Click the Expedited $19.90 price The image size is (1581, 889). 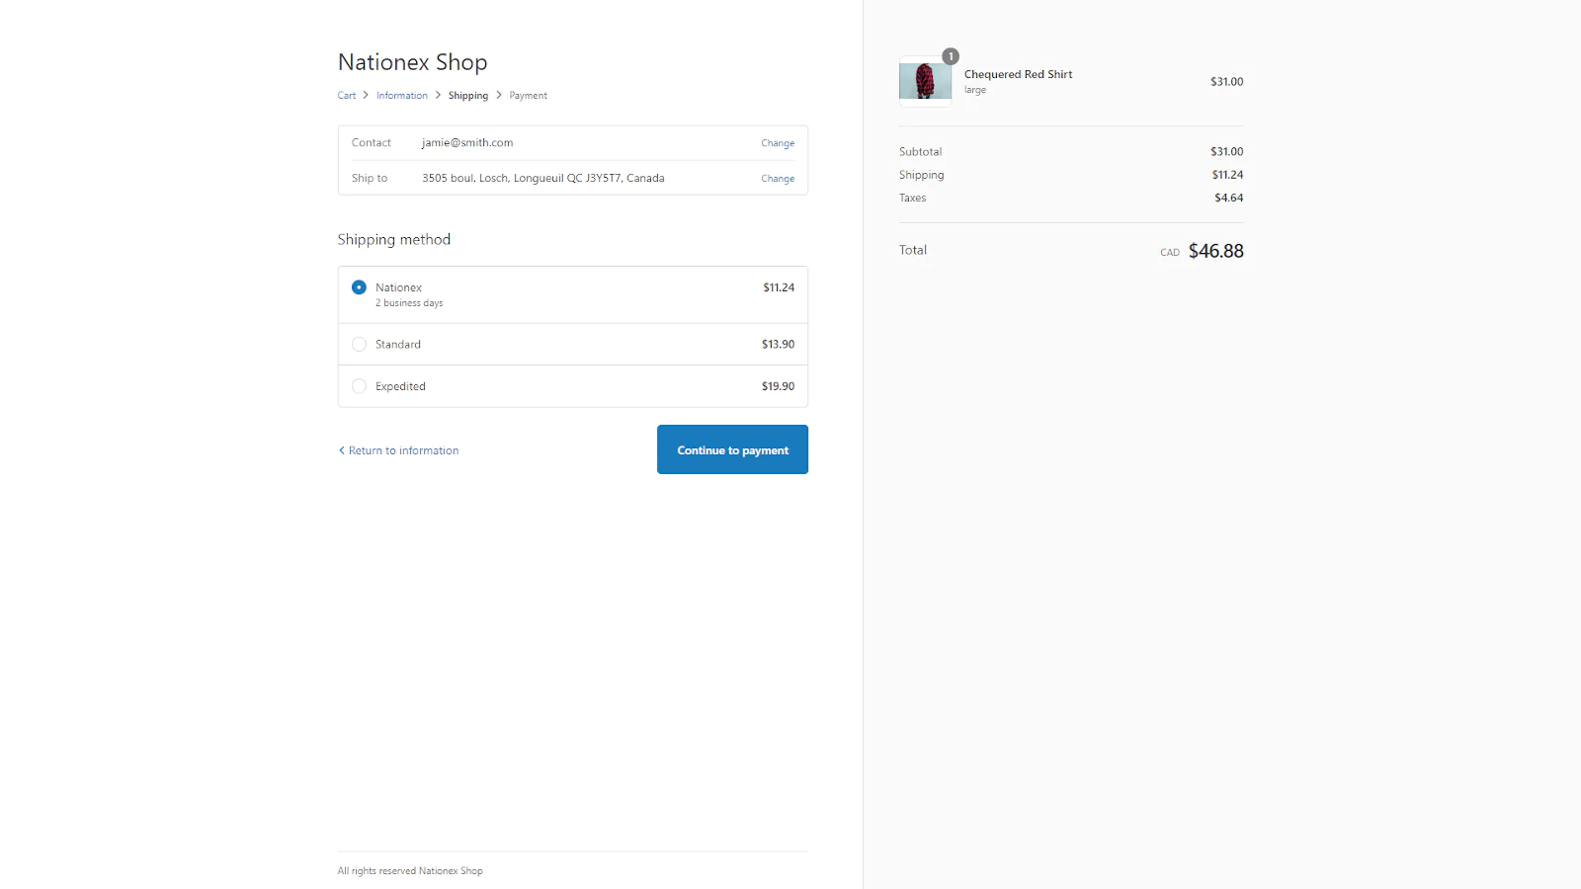(778, 386)
